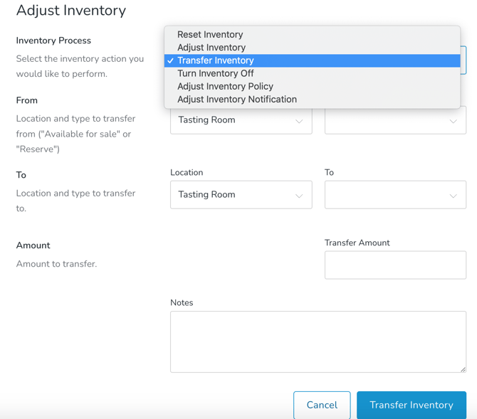Select Reset Inventory from the menu
The image size is (477, 419).
[210, 34]
